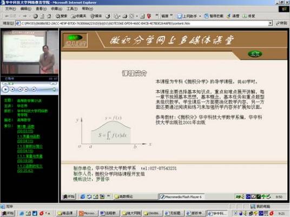The height and width of the screenshot is (217, 290).
Task: Click the Stop loading toolbar icon
Action: pyautogui.click(x=36, y=16)
